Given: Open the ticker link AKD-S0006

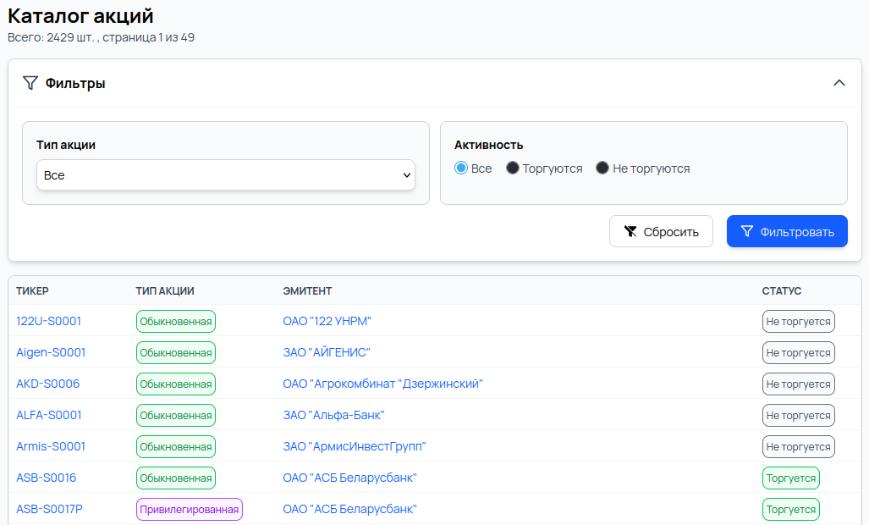Looking at the screenshot, I should (x=48, y=384).
